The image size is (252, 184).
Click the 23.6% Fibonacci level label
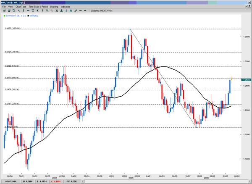(12, 104)
